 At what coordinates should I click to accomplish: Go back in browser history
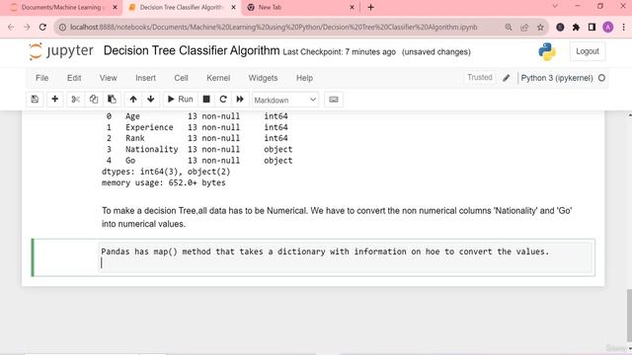tap(11, 27)
